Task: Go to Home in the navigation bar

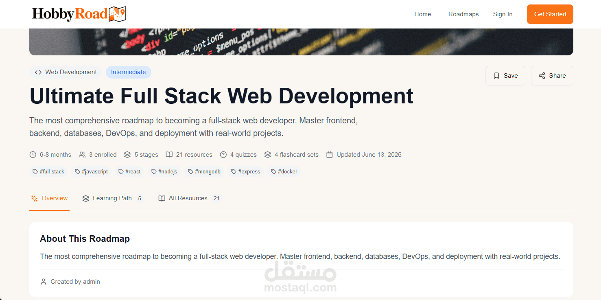Action: (423, 14)
